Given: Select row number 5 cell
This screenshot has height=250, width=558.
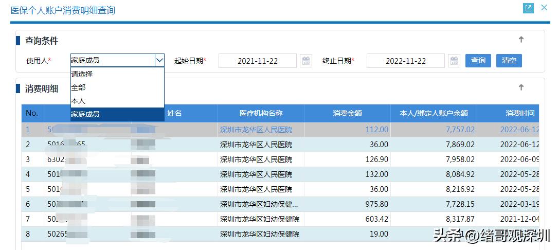Looking at the screenshot, I should click(x=33, y=189).
